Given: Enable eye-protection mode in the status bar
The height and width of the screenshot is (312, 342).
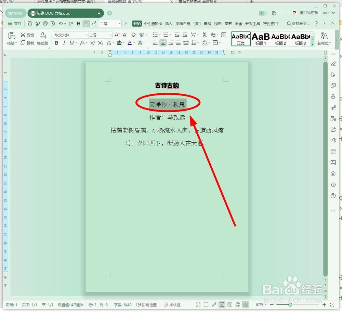Looking at the screenshot, I should [246, 304].
